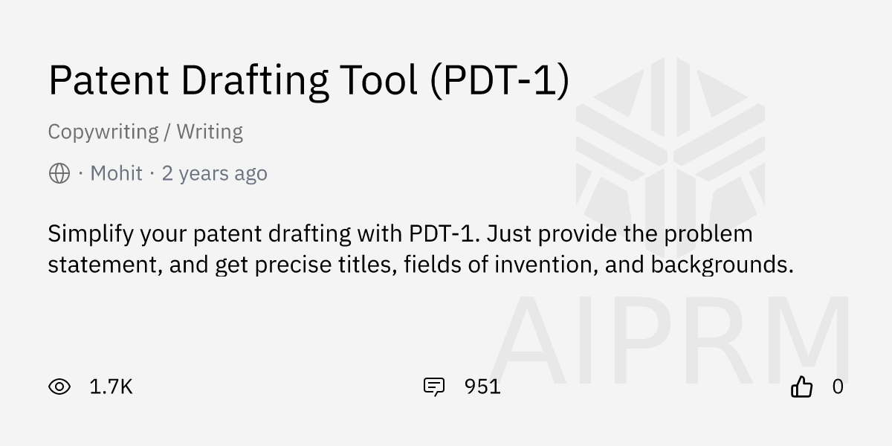Click the '2 years ago' timestamp

point(214,174)
